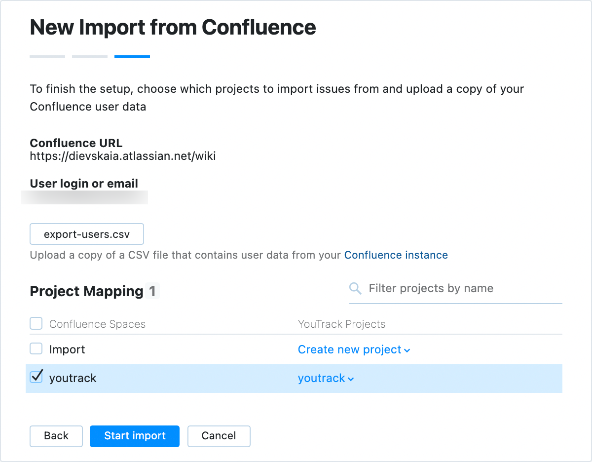
Task: Open the "Create new project" dropdown
Action: 354,349
